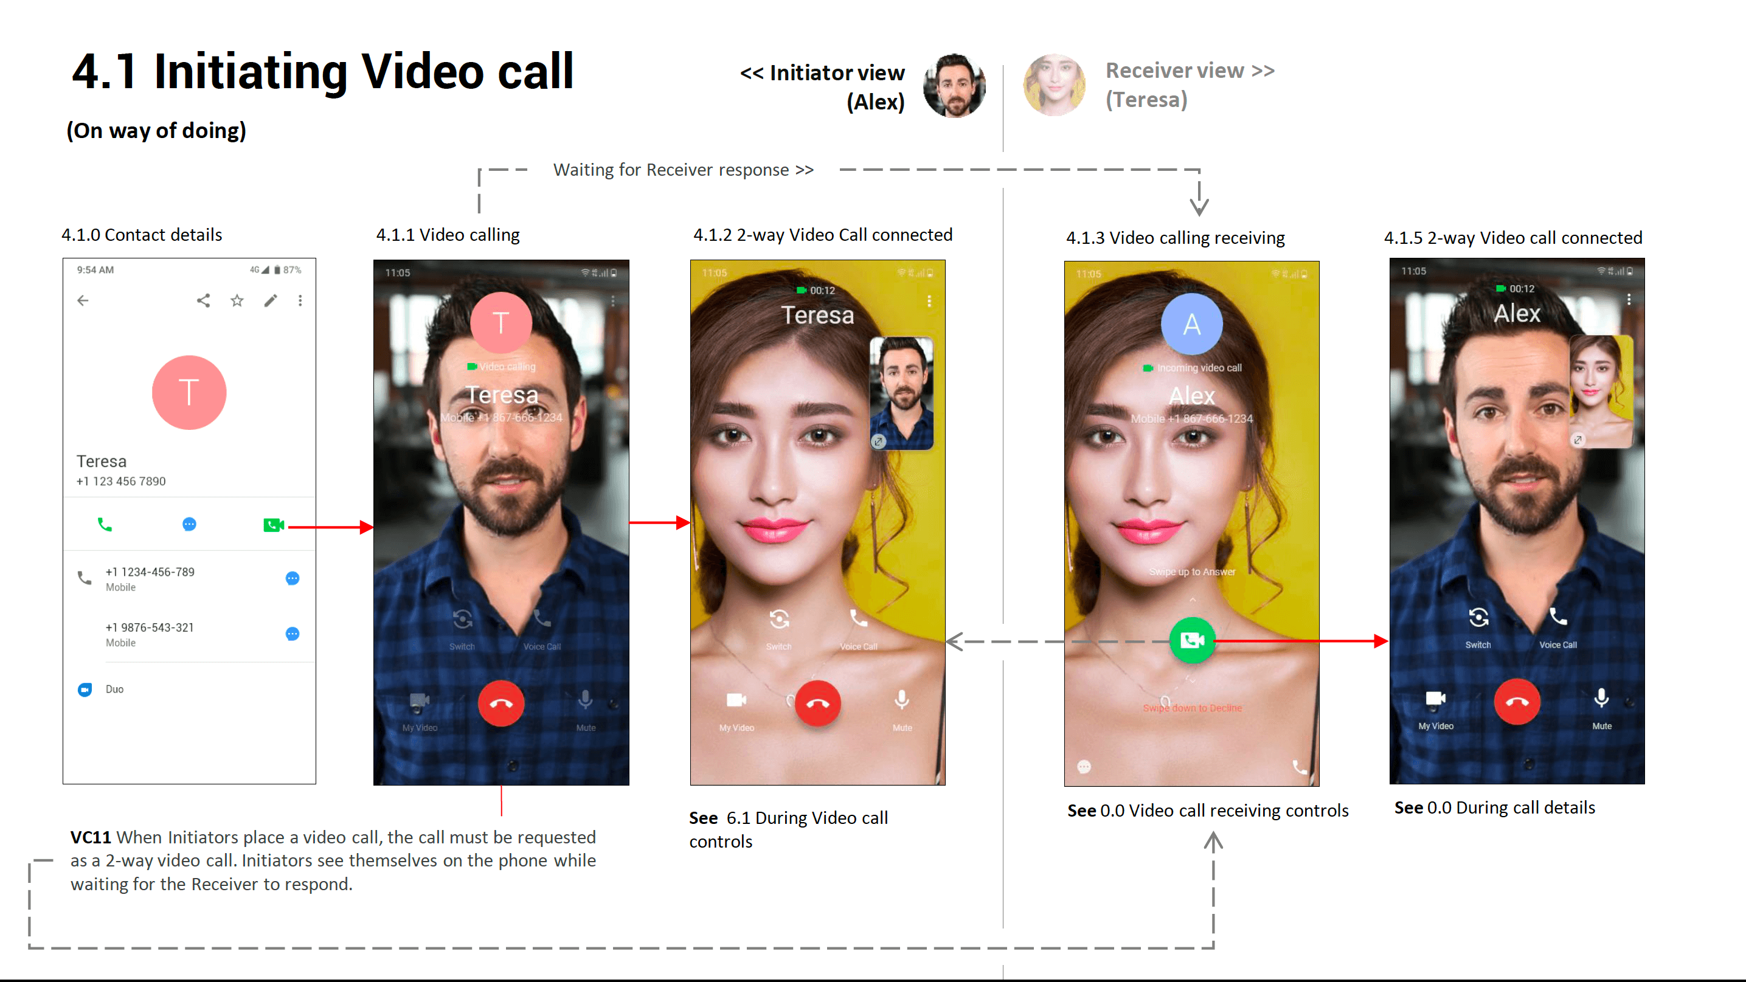This screenshot has width=1746, height=982.
Task: Click back arrow in Contact details screen
Action: pyautogui.click(x=83, y=300)
